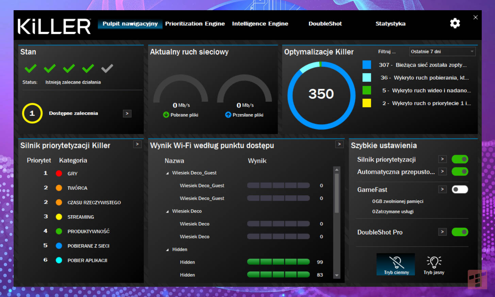Click the blue legend swatch beside 307
Image resolution: width=495 pixels, height=297 pixels.
click(x=366, y=65)
